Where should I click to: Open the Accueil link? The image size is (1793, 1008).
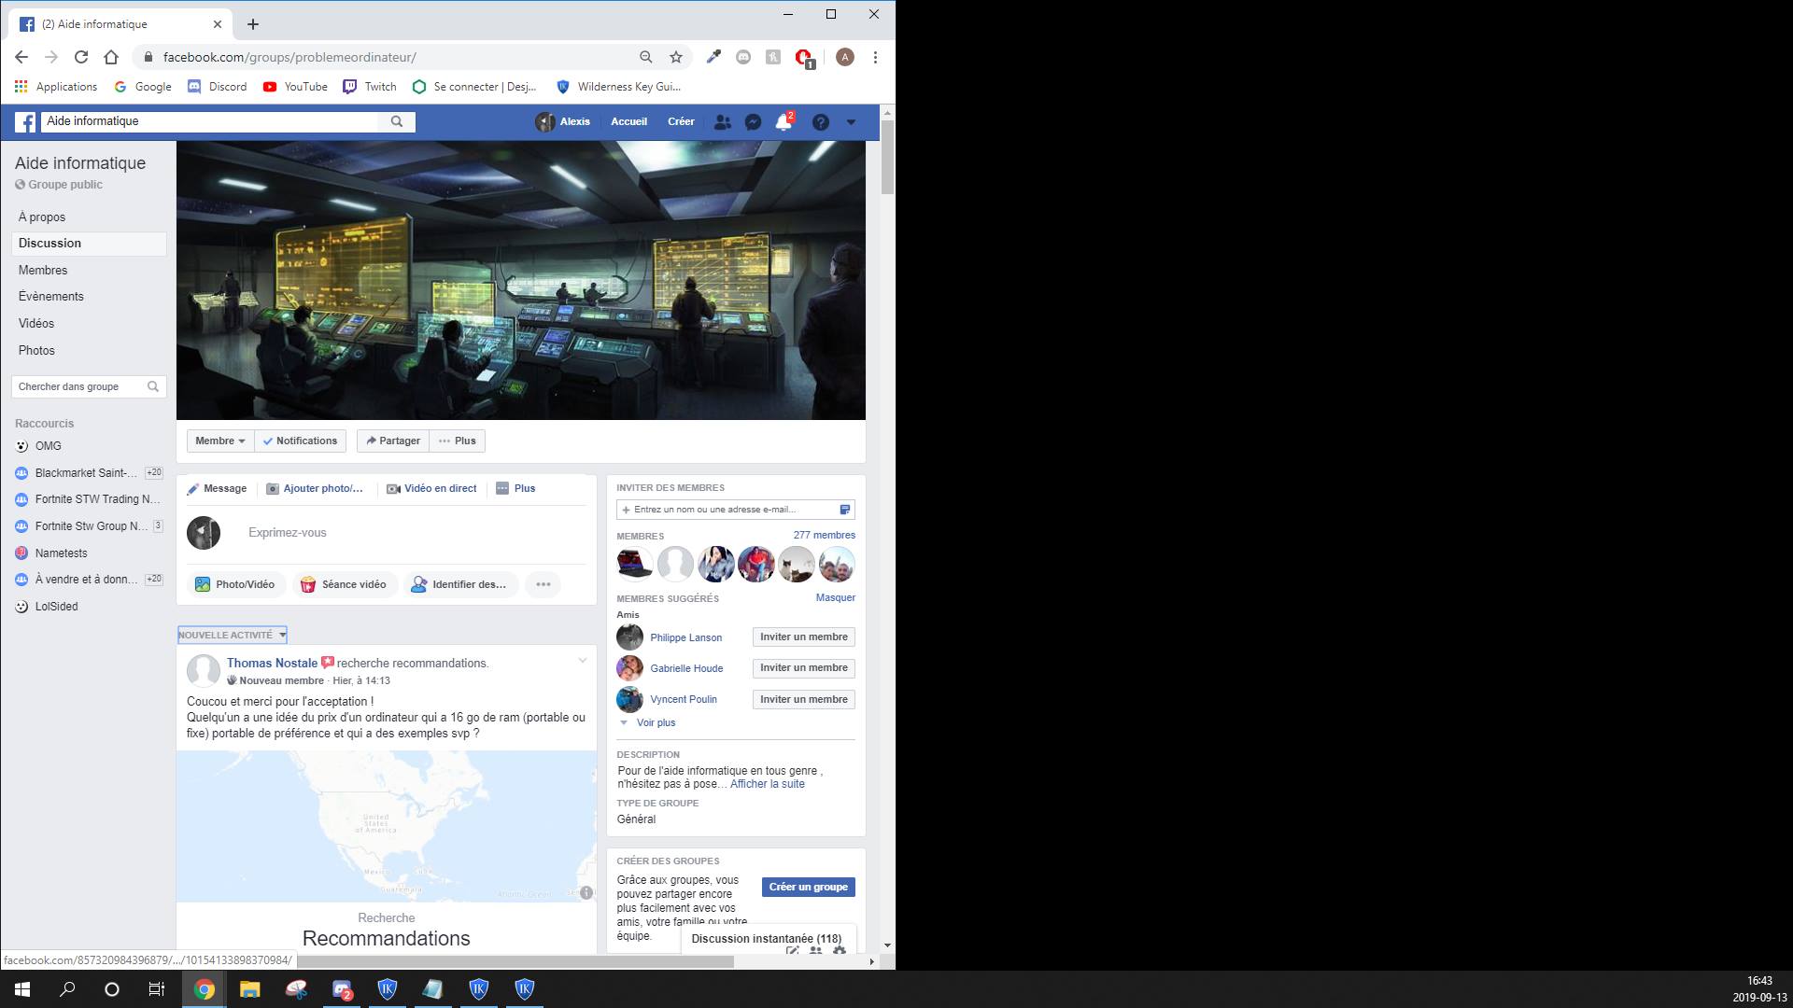coord(628,121)
